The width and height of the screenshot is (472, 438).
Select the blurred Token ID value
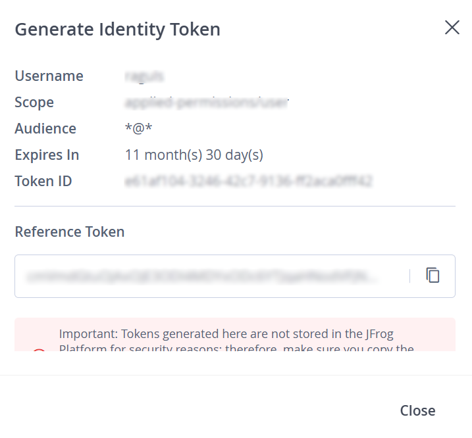coord(249,182)
